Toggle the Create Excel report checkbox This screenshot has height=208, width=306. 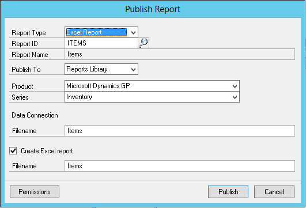(x=13, y=151)
